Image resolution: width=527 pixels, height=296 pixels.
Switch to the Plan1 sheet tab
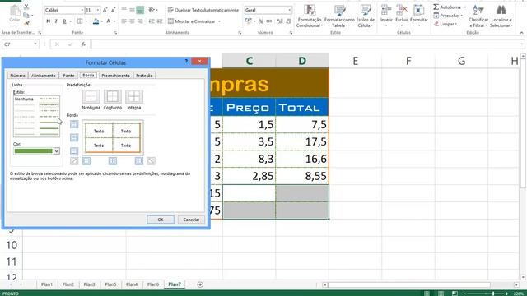click(x=47, y=284)
